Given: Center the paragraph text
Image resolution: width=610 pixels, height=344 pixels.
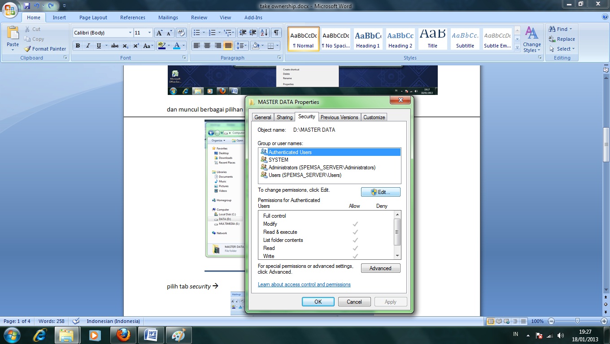Looking at the screenshot, I should [x=207, y=46].
